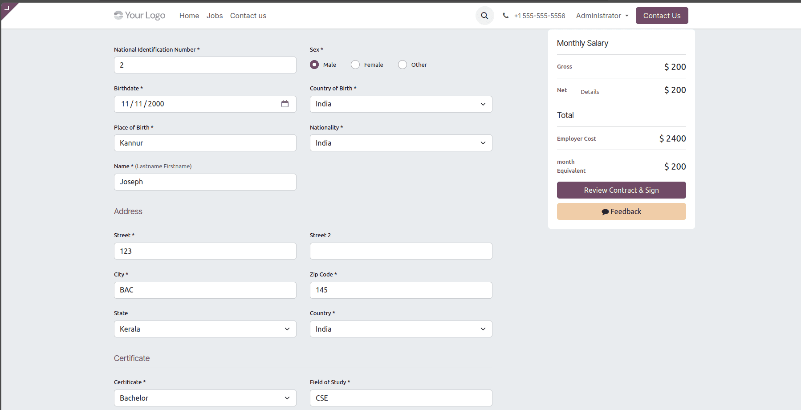Go to the Home menu item

click(189, 16)
